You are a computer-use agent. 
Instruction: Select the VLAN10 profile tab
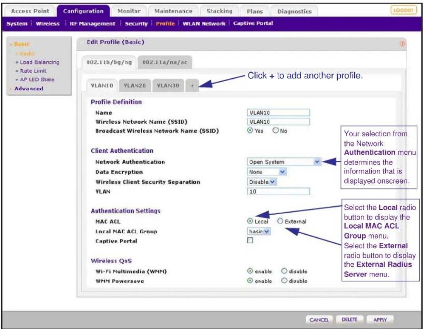(102, 85)
